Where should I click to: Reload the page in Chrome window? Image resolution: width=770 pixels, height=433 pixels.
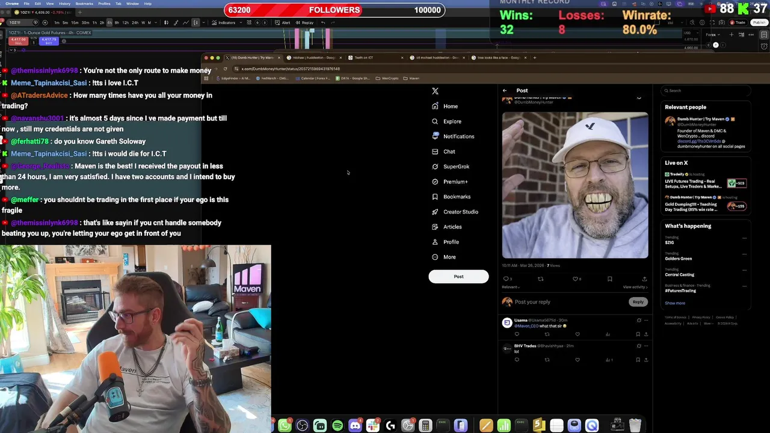[x=225, y=69]
